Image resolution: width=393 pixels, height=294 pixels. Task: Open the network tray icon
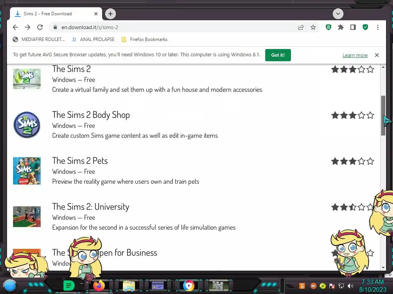[x=341, y=286]
